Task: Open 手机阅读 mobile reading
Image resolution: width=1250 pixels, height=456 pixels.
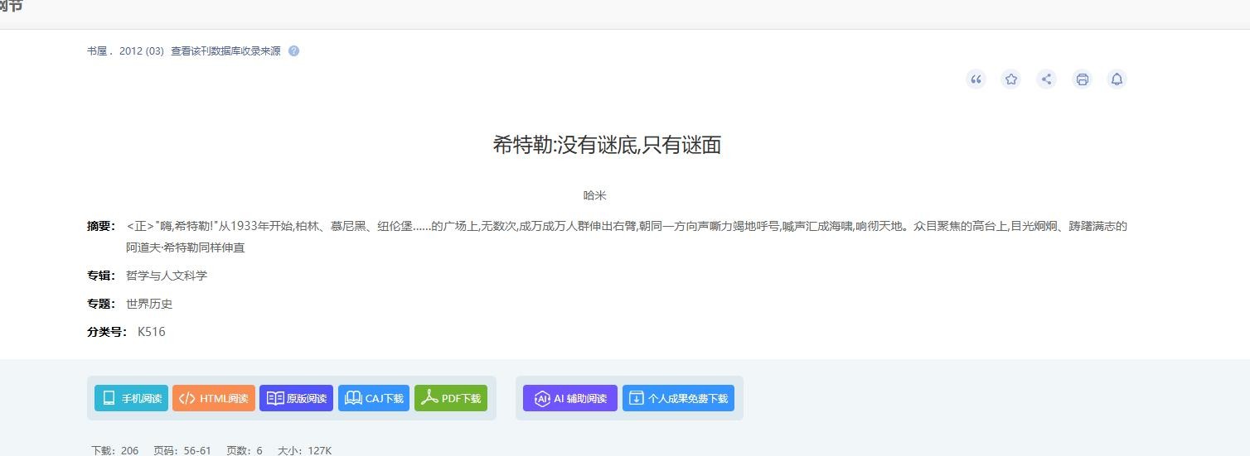Action: click(x=131, y=398)
